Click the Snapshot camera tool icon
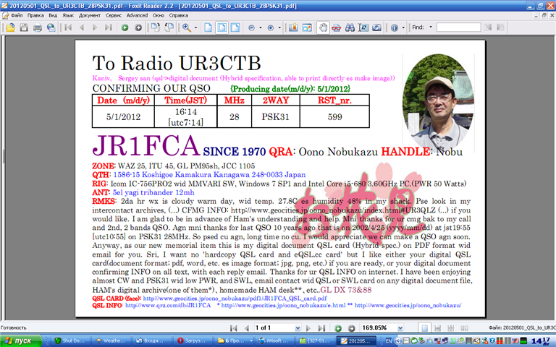This screenshot has width=556, height=347. [x=376, y=27]
